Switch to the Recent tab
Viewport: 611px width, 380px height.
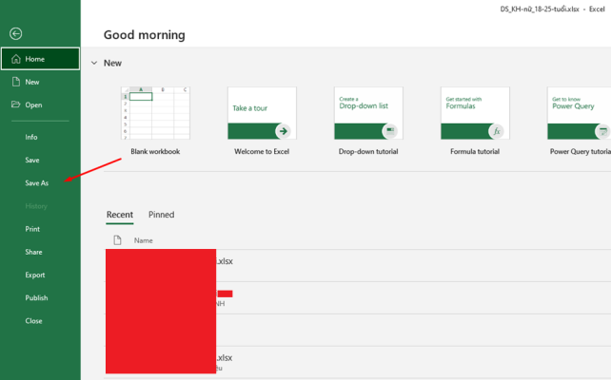[120, 215]
